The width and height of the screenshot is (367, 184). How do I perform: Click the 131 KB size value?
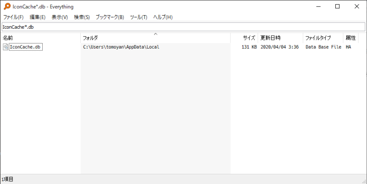(249, 47)
